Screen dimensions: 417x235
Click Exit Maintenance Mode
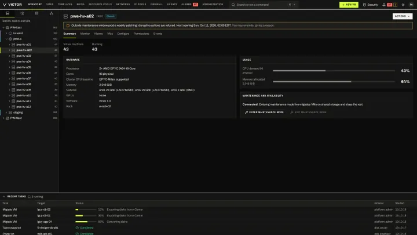click(308, 113)
